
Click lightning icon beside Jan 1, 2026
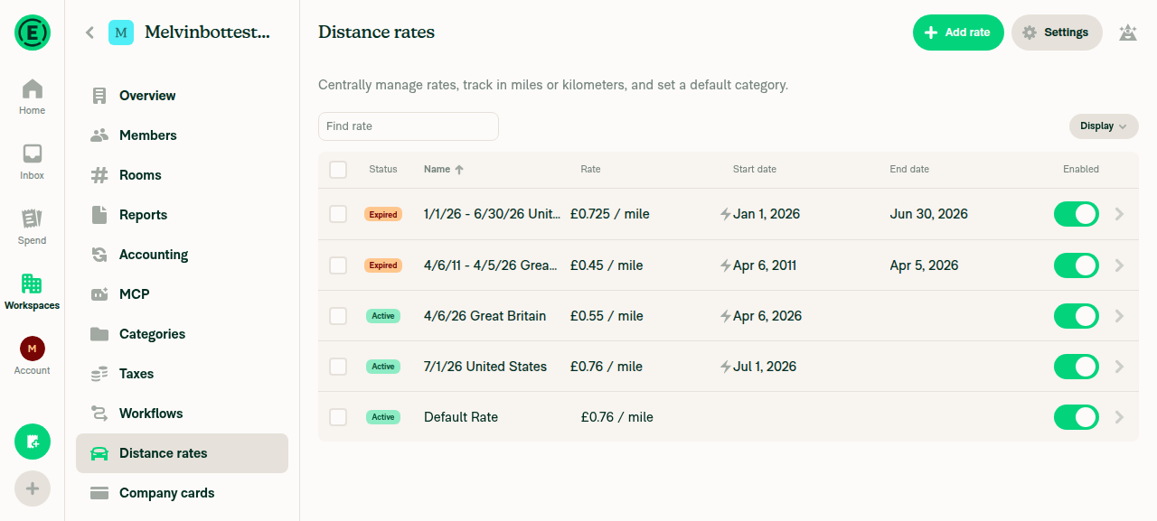[x=725, y=214]
